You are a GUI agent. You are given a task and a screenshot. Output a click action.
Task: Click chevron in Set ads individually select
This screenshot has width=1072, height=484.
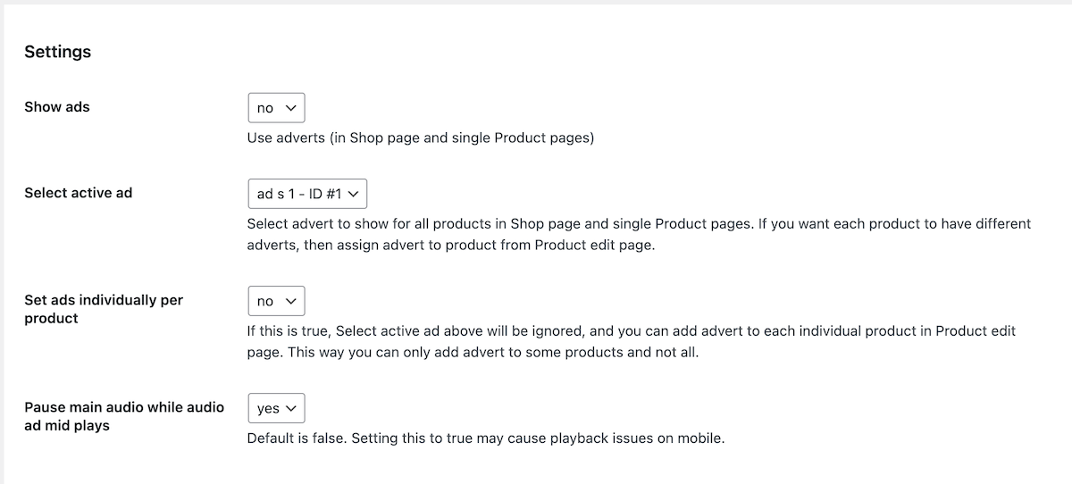290,301
